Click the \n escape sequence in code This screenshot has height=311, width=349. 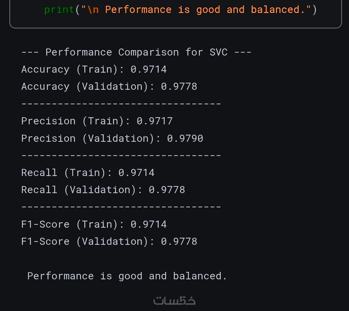pos(93,10)
